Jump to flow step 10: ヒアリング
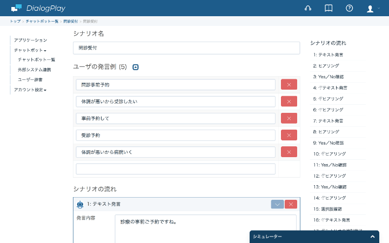Viewport: 389px width, 243px height. pyautogui.click(x=330, y=154)
